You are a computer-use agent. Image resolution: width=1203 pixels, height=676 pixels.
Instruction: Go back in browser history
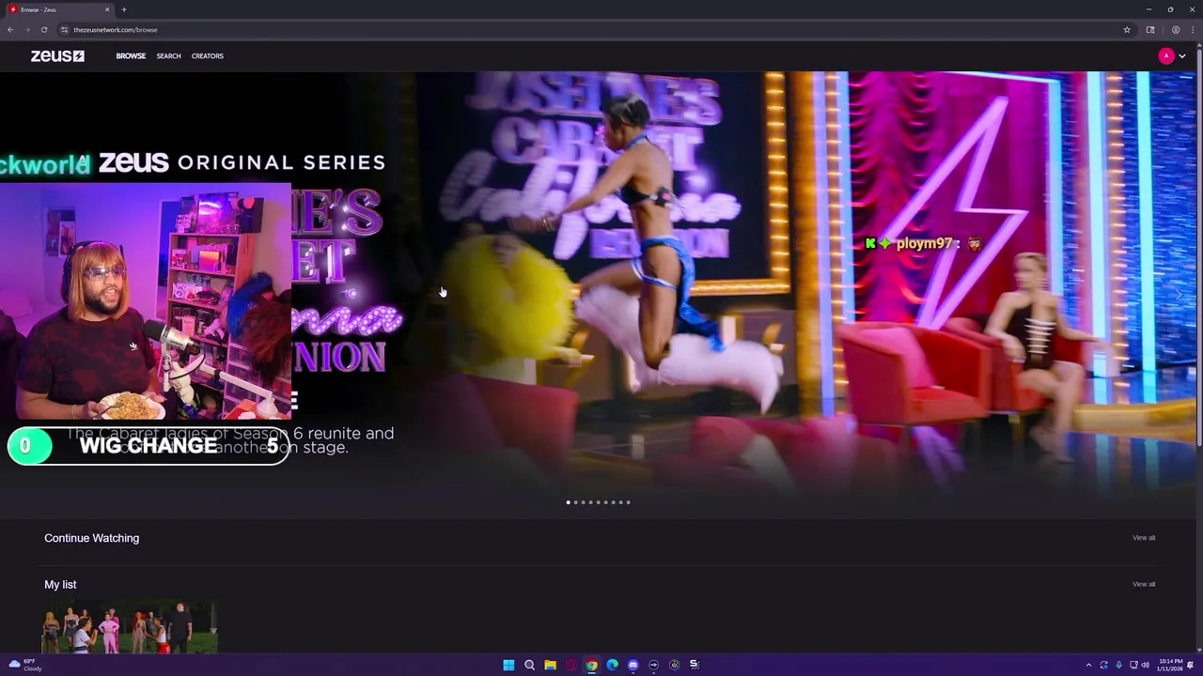pos(10,30)
